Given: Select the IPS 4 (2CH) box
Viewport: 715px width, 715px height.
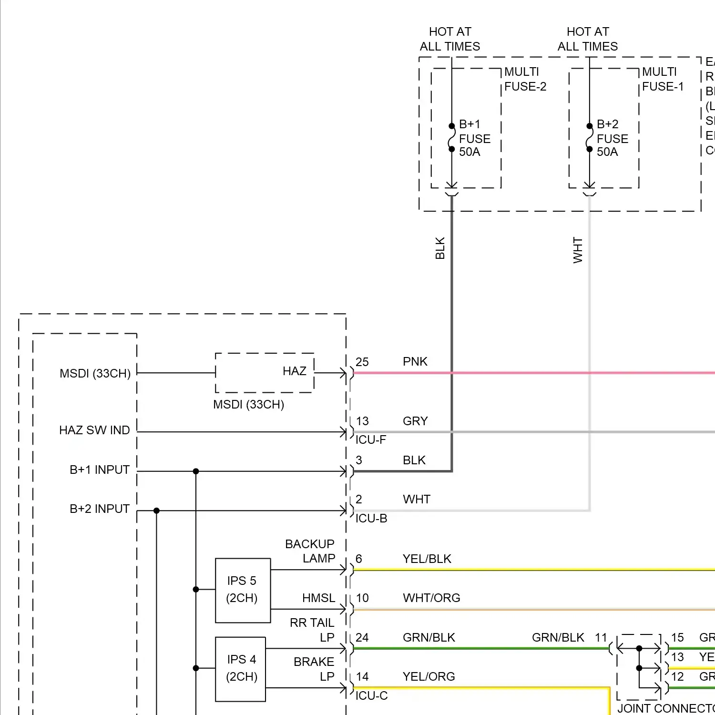Looking at the screenshot, I should pyautogui.click(x=240, y=669).
